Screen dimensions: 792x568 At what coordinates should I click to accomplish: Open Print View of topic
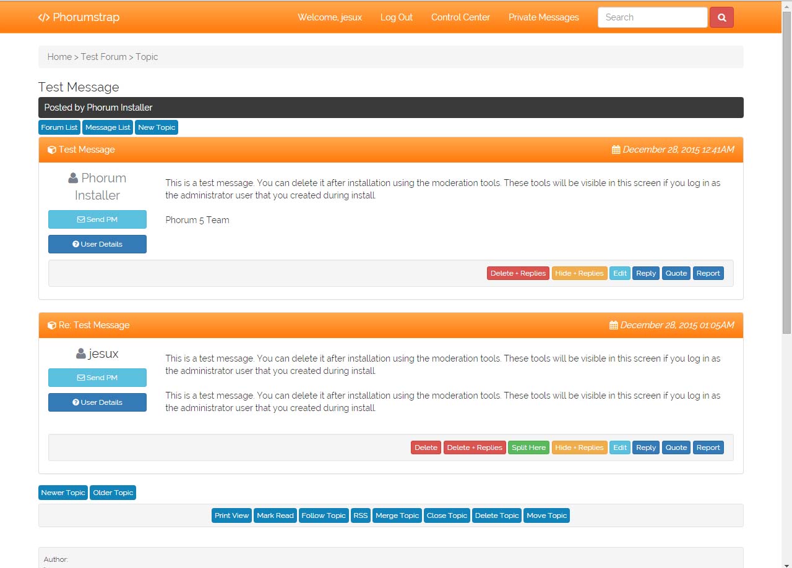[231, 515]
